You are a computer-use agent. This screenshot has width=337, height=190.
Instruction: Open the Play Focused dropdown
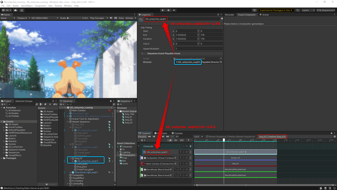99,18
